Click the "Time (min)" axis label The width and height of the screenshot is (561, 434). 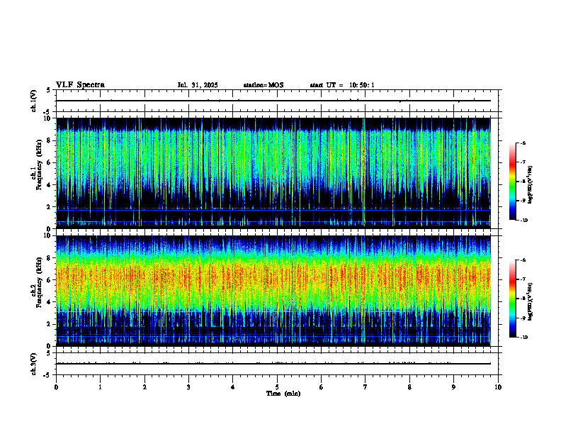pos(283,394)
